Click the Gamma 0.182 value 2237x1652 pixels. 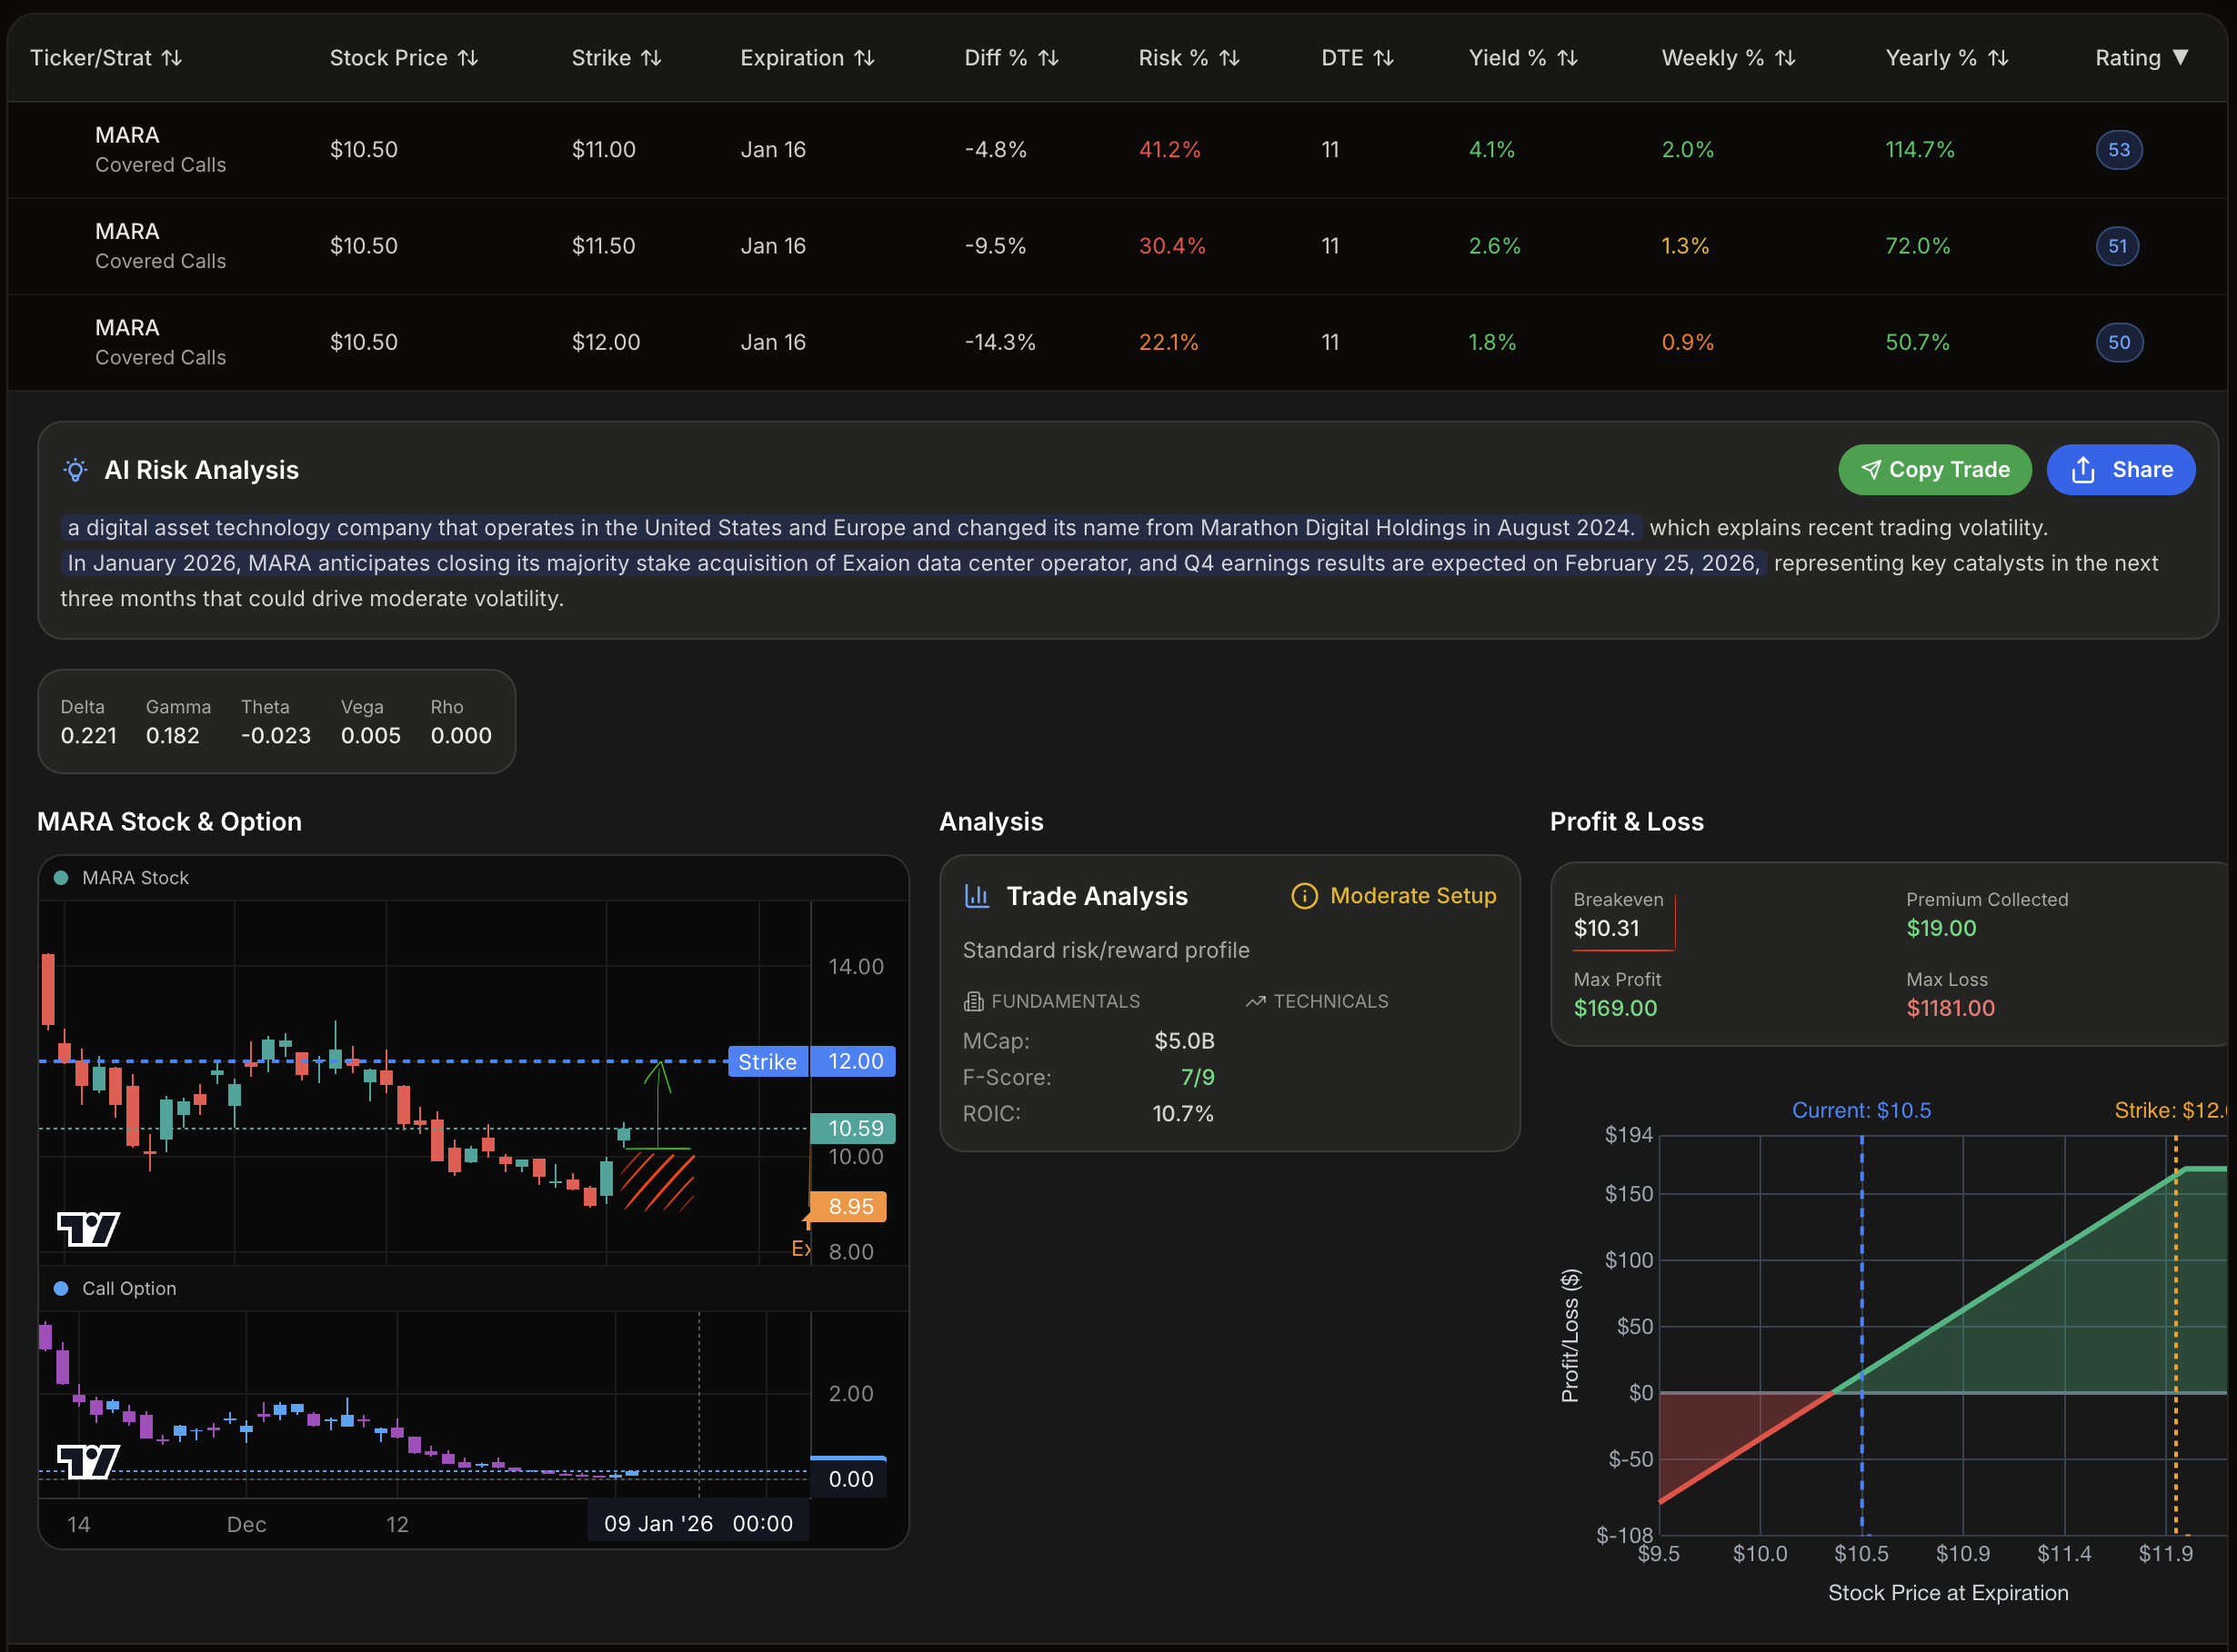point(173,736)
